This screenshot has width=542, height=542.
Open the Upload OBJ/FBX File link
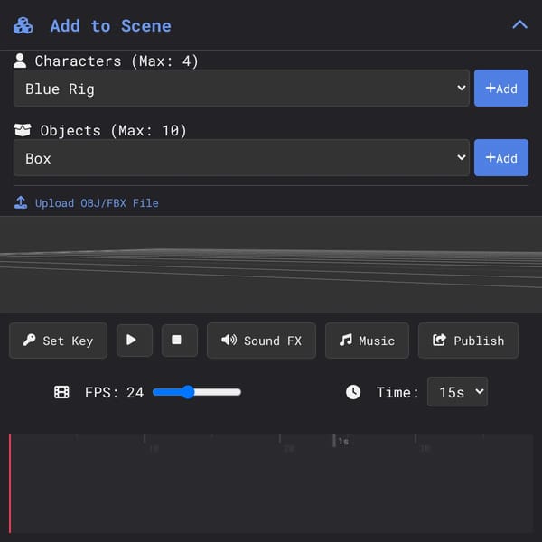97,203
